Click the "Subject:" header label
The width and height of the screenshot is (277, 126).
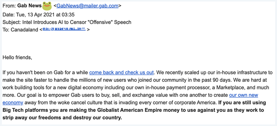point(12,22)
